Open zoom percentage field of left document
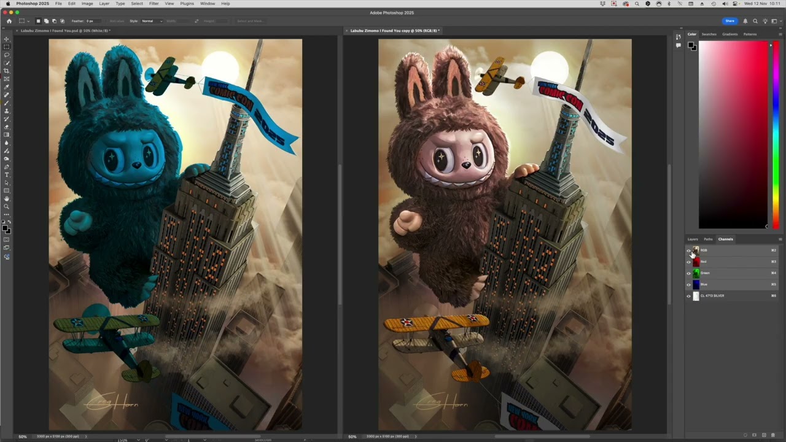The image size is (786, 442). (23, 436)
